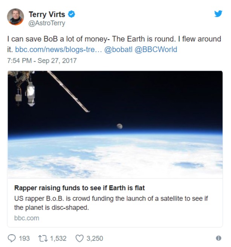Click the Twitter bird logo
Screen dimensions: 231x247
tap(218, 14)
